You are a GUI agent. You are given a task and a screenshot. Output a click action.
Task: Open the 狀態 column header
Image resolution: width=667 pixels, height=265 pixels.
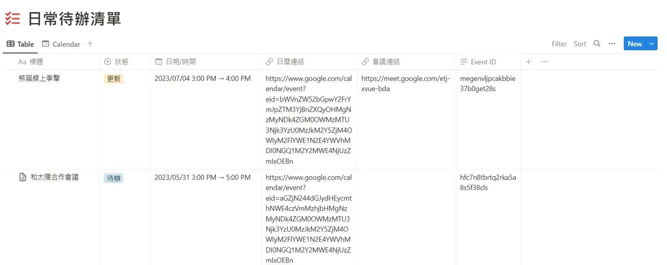coord(125,62)
